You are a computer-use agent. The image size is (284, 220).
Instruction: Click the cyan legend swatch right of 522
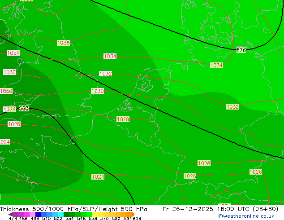pos(61,214)
